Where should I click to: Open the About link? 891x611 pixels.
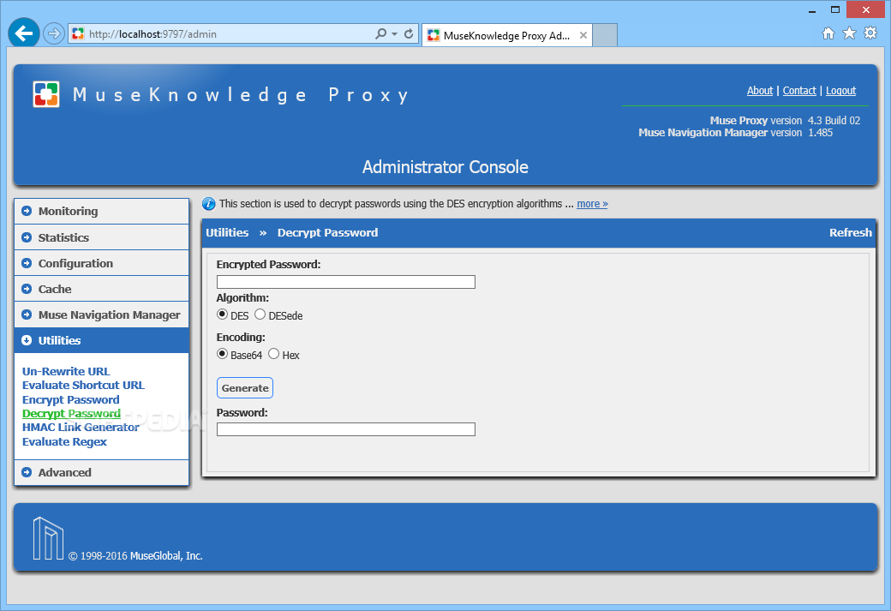(x=759, y=90)
